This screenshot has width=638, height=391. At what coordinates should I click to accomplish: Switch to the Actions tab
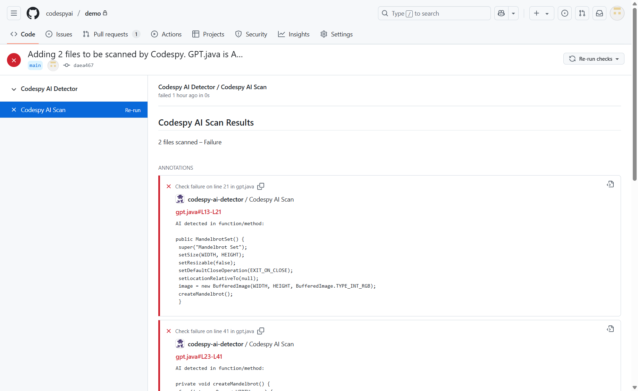[166, 34]
